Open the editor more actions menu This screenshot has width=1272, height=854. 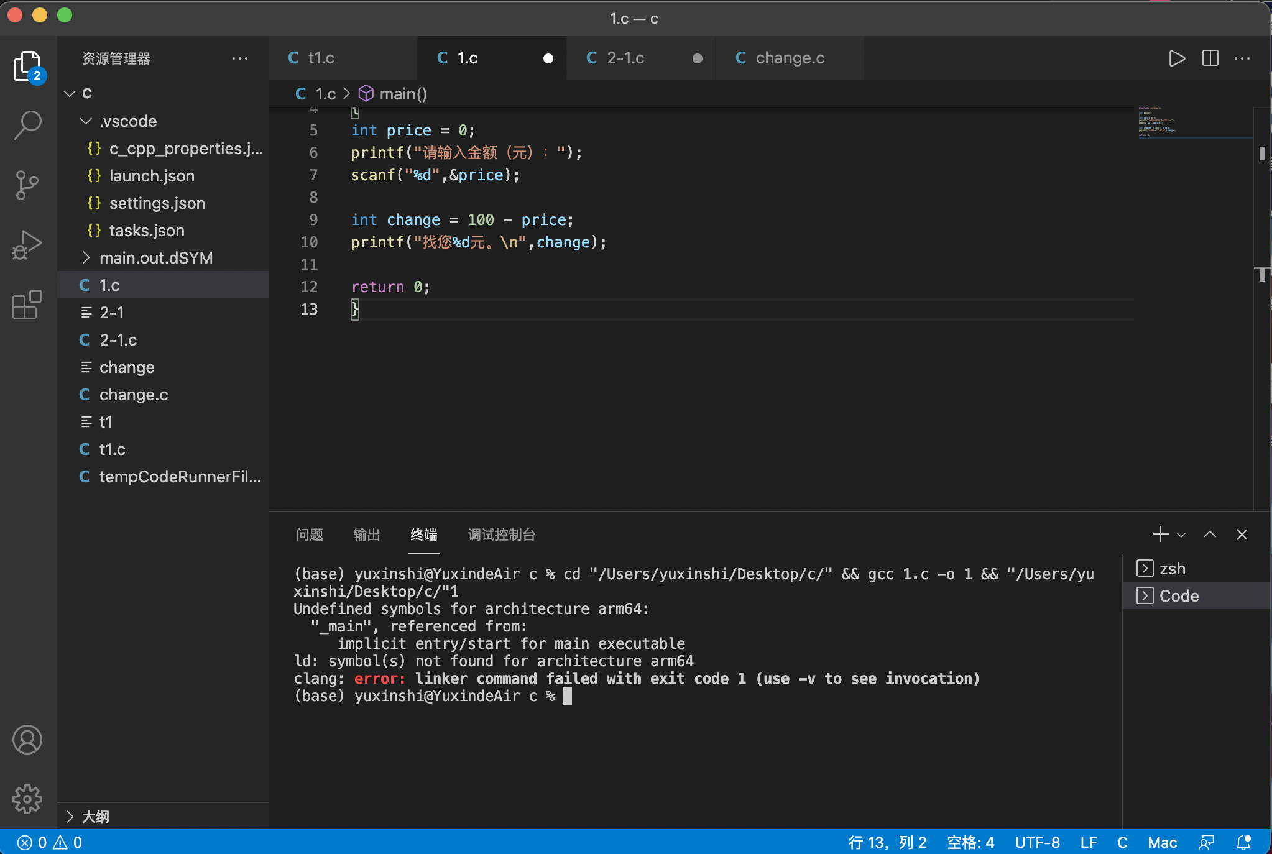[1242, 58]
